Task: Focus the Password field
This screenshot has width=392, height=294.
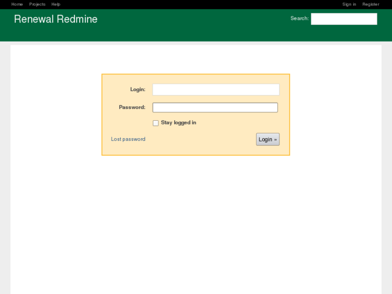Action: coord(215,107)
